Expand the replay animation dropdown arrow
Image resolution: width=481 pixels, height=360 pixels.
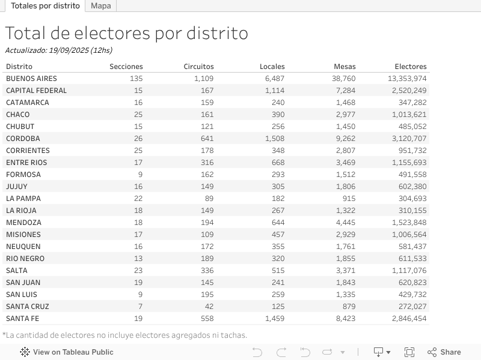pyautogui.click(x=343, y=352)
